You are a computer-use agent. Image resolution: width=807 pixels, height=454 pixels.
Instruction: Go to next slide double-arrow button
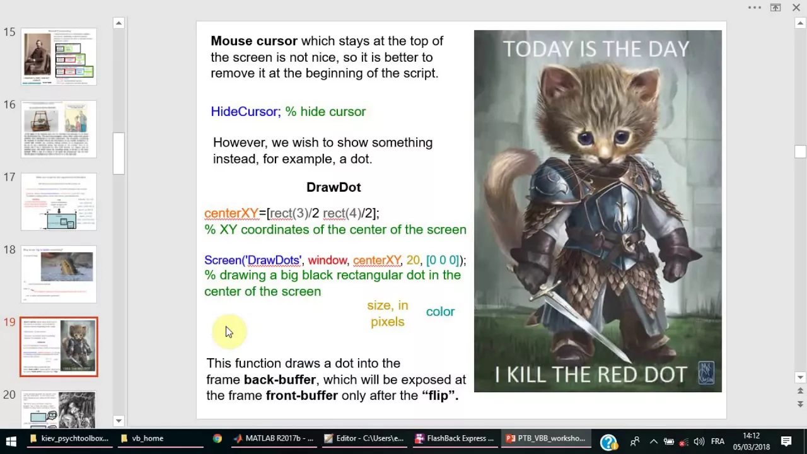[x=800, y=404]
